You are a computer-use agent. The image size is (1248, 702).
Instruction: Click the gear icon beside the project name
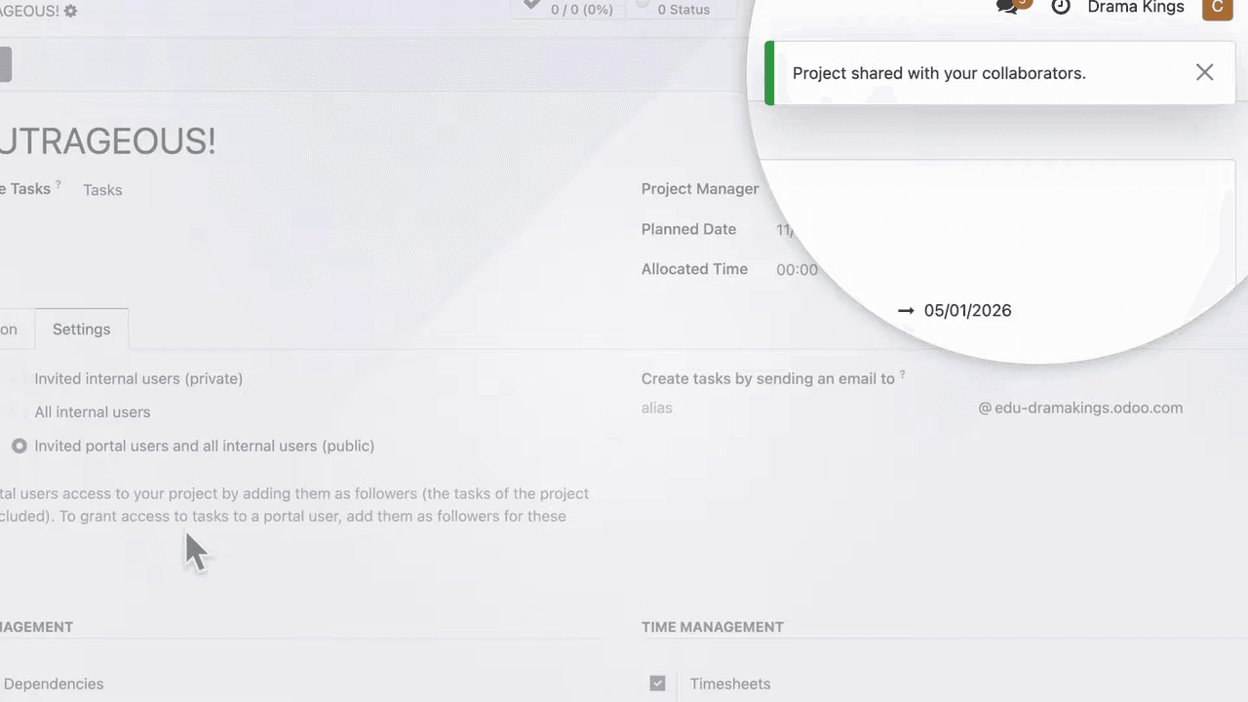(x=70, y=11)
